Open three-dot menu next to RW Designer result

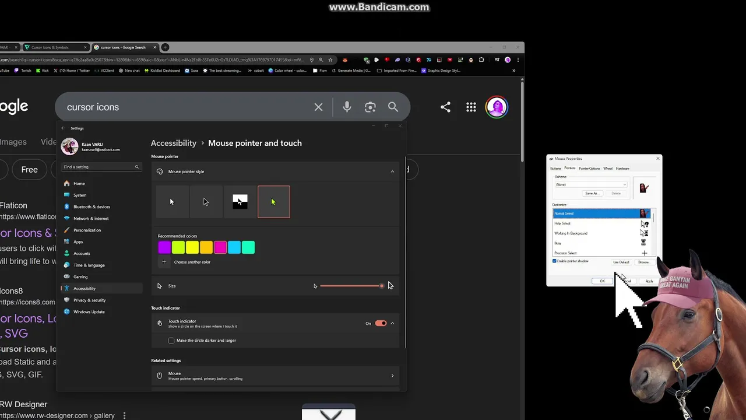124,416
